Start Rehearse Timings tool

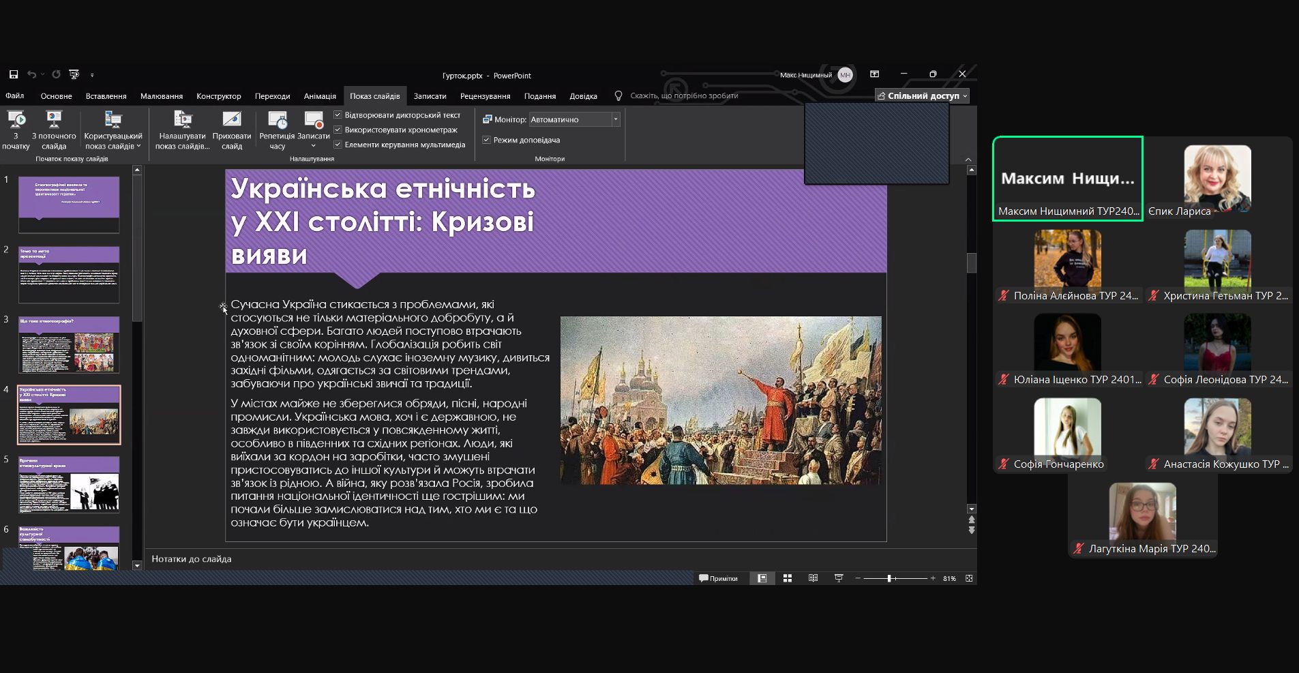pyautogui.click(x=277, y=121)
